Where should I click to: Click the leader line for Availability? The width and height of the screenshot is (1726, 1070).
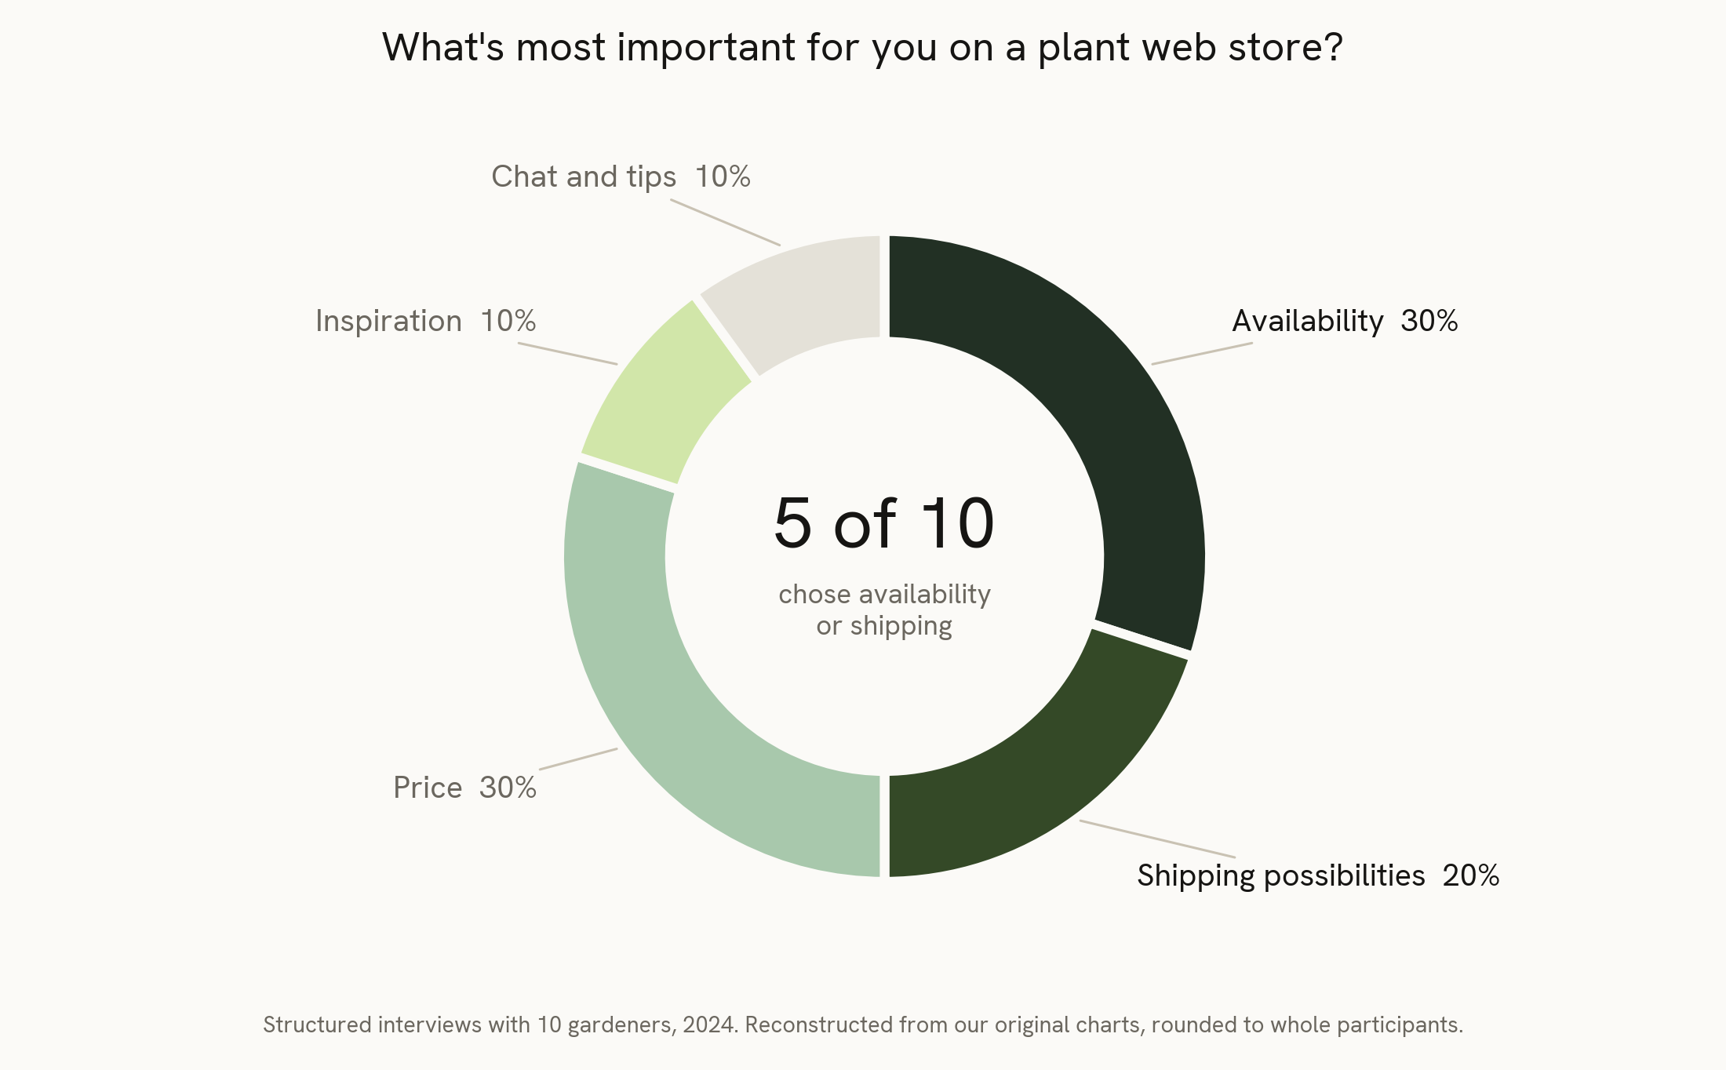tap(1202, 353)
